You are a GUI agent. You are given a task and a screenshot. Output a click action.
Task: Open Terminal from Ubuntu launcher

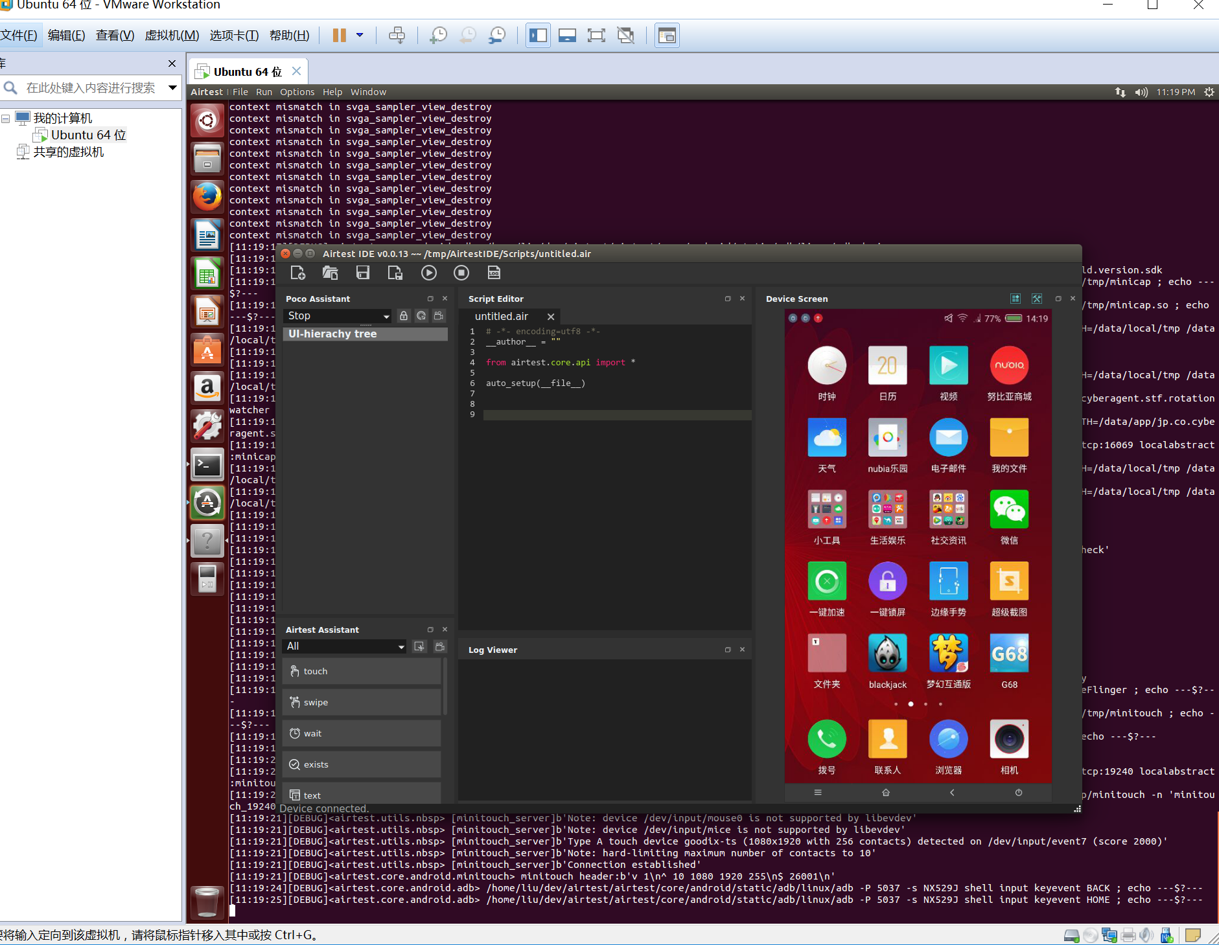click(207, 465)
